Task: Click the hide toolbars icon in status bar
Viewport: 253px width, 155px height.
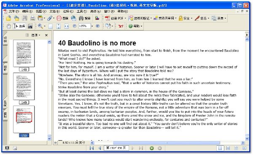Action: pyautogui.click(x=15, y=148)
